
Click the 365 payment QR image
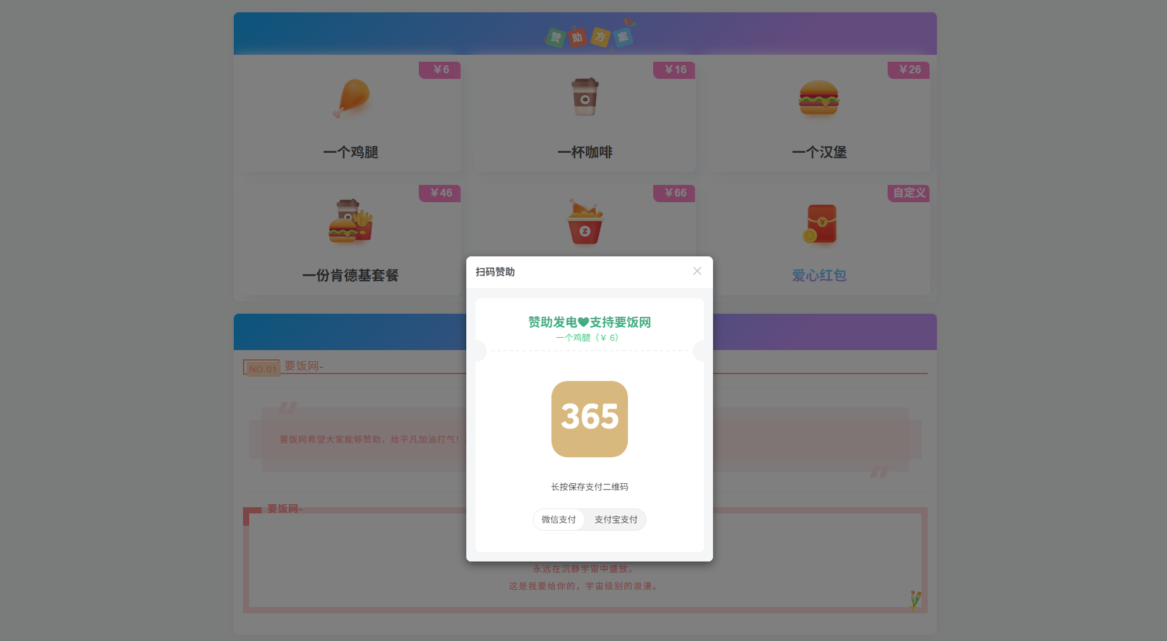pyautogui.click(x=590, y=419)
